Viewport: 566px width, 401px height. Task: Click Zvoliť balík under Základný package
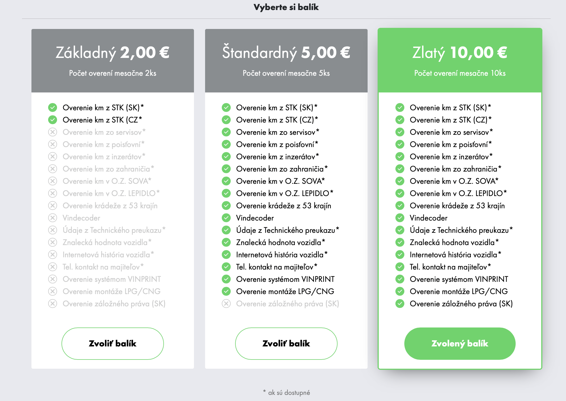click(112, 343)
